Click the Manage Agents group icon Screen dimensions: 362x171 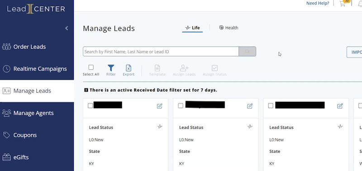click(6, 113)
